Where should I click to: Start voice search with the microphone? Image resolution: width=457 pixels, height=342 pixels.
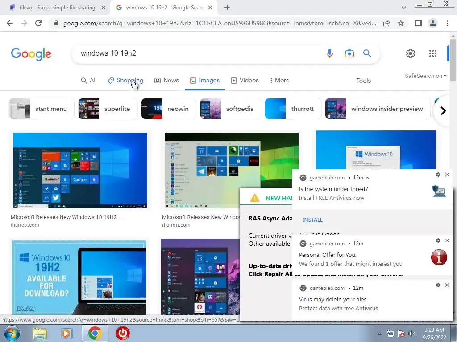pyautogui.click(x=330, y=53)
